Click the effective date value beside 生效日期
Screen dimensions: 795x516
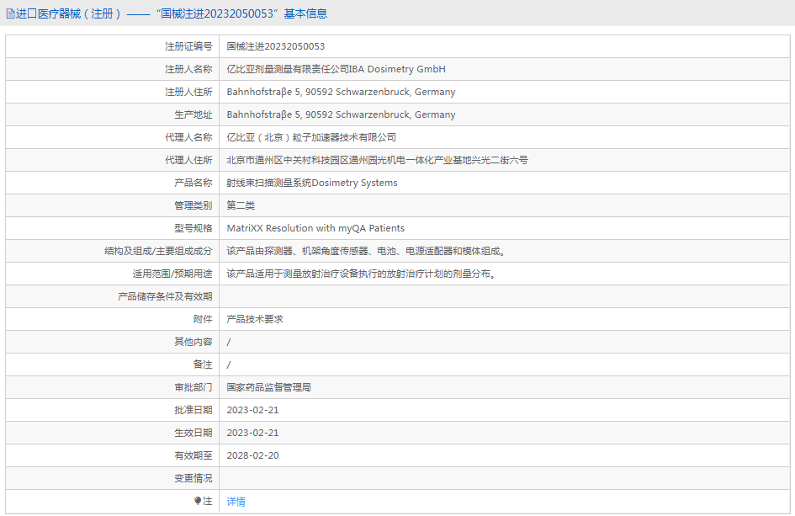tap(252, 433)
